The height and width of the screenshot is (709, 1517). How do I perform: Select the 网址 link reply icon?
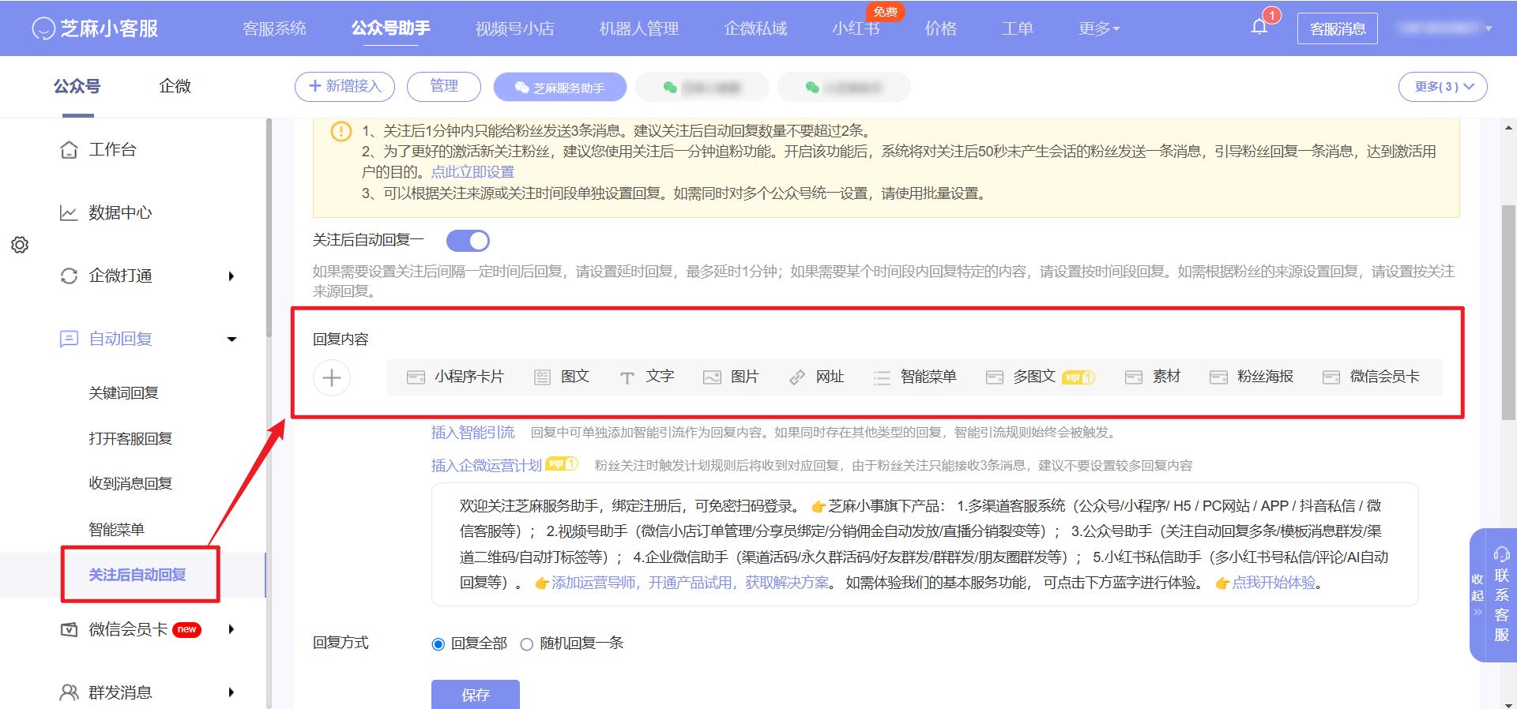pyautogui.click(x=797, y=377)
